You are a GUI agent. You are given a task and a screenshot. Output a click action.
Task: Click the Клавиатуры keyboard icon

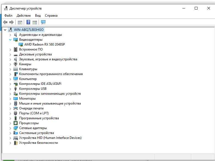(16, 69)
